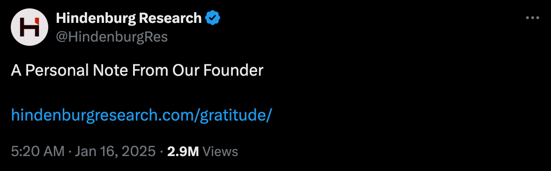Select the Jan 16, 2025 date
This screenshot has width=551, height=171.
pos(115,151)
